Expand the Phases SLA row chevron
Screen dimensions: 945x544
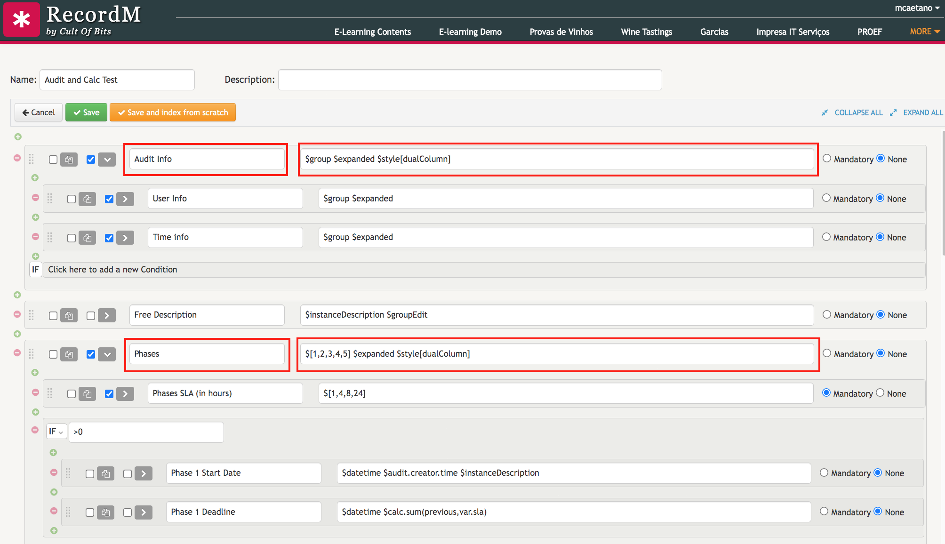click(125, 394)
